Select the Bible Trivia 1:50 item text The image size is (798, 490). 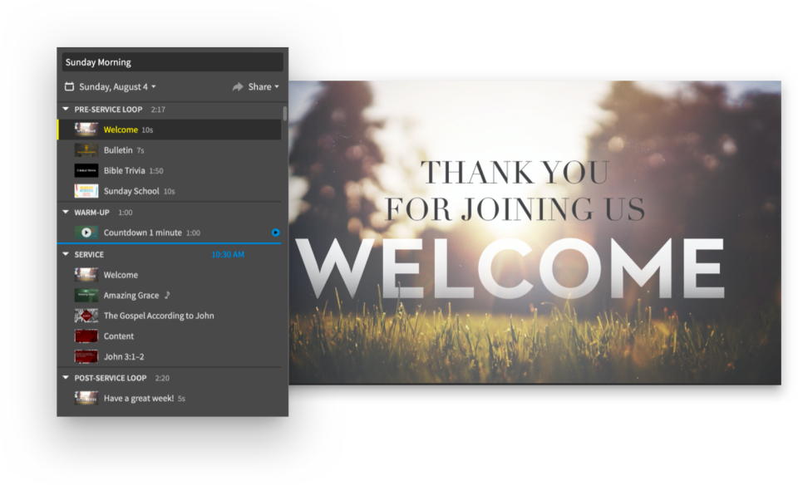(x=133, y=170)
